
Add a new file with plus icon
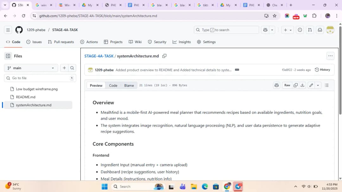tap(64, 68)
